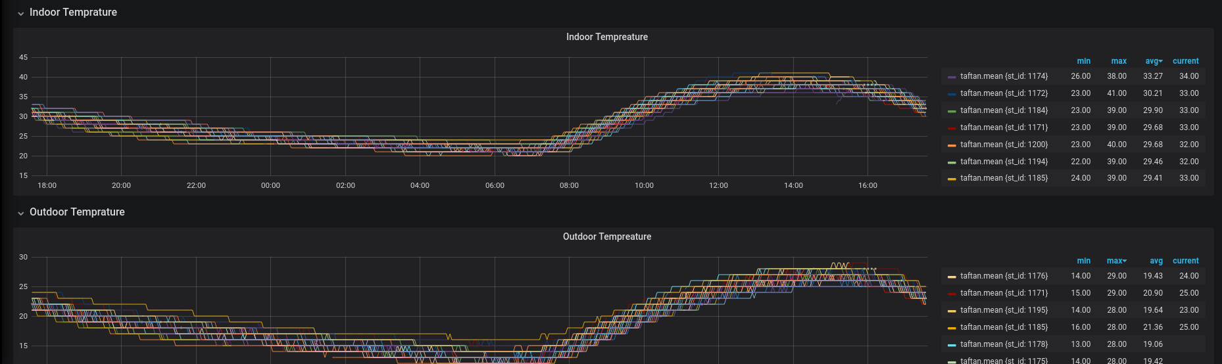The height and width of the screenshot is (364, 1222).
Task: Click color swatch for st_id 1172 series
Action: tap(952, 94)
